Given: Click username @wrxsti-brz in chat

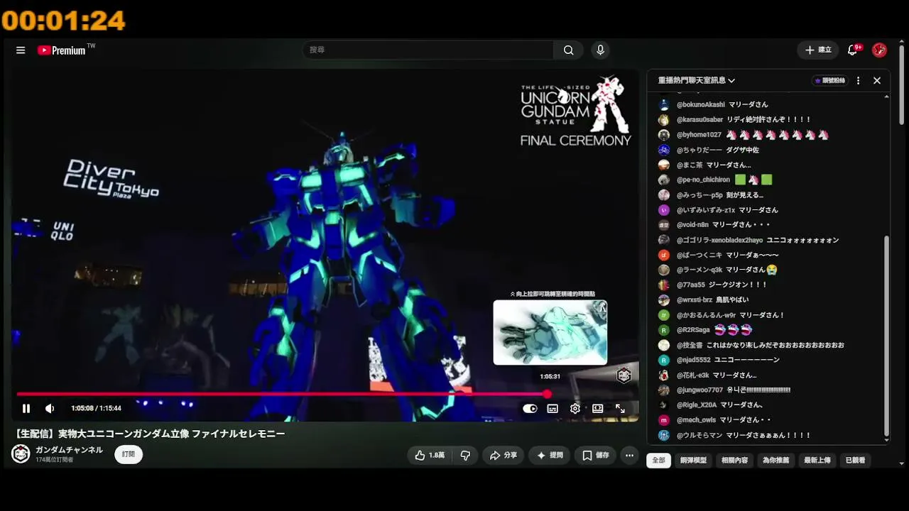Looking at the screenshot, I should click(695, 300).
